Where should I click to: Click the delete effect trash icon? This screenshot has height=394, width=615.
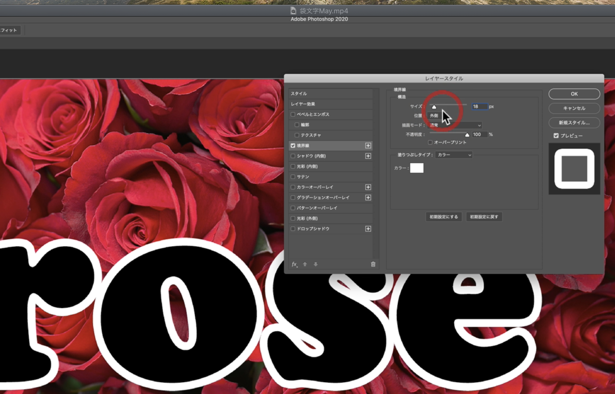point(373,264)
